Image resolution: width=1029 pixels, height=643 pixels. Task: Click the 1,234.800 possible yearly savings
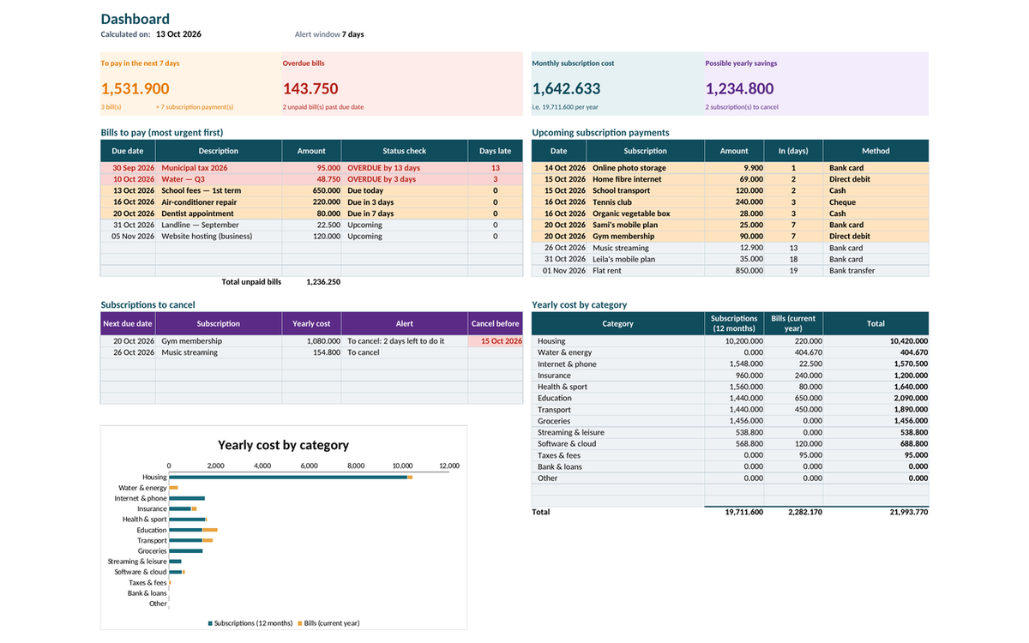coord(739,88)
